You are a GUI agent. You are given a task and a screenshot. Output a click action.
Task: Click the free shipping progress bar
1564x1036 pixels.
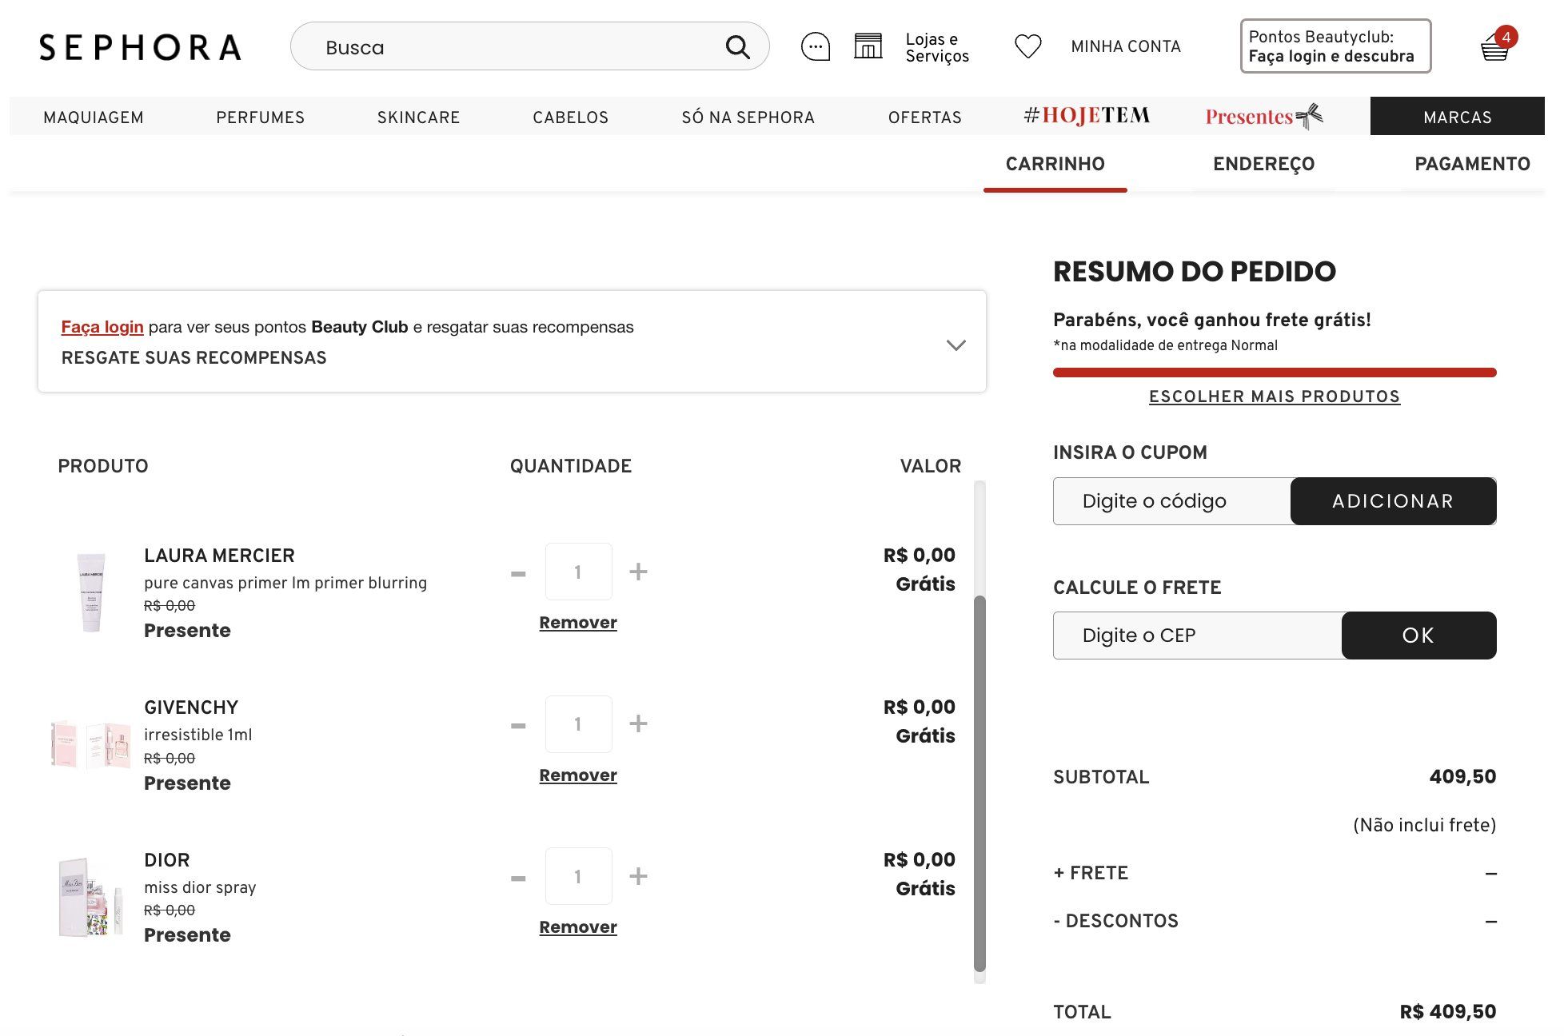click(x=1275, y=373)
